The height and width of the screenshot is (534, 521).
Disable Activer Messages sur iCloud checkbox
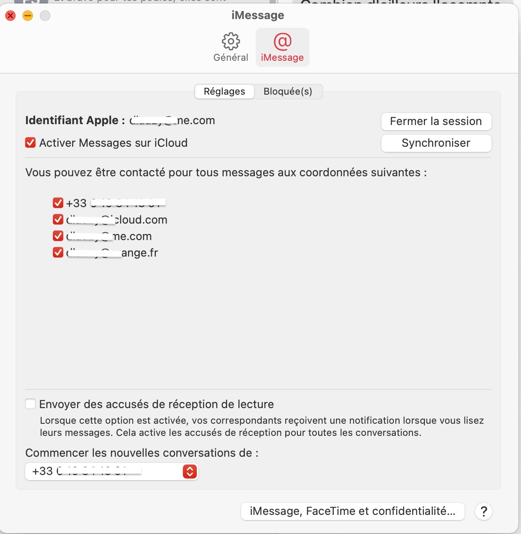click(x=30, y=143)
